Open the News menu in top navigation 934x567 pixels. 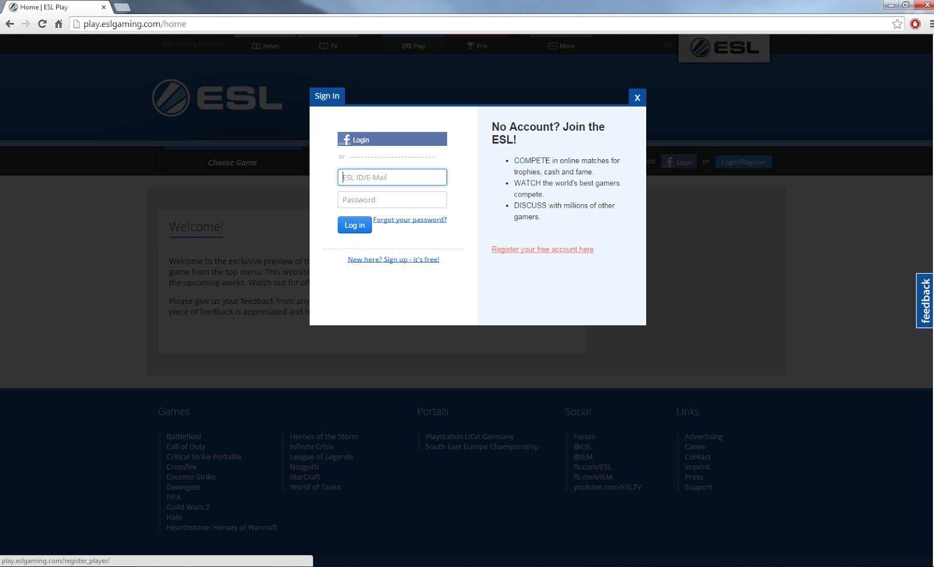point(266,46)
